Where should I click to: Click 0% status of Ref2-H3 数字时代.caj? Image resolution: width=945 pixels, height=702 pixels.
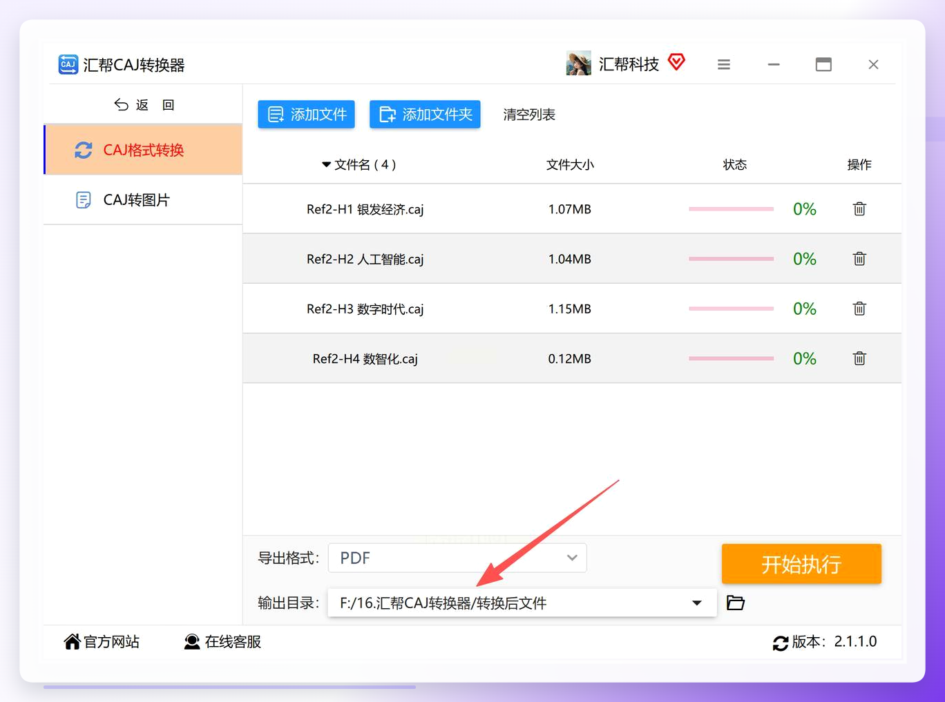805,309
